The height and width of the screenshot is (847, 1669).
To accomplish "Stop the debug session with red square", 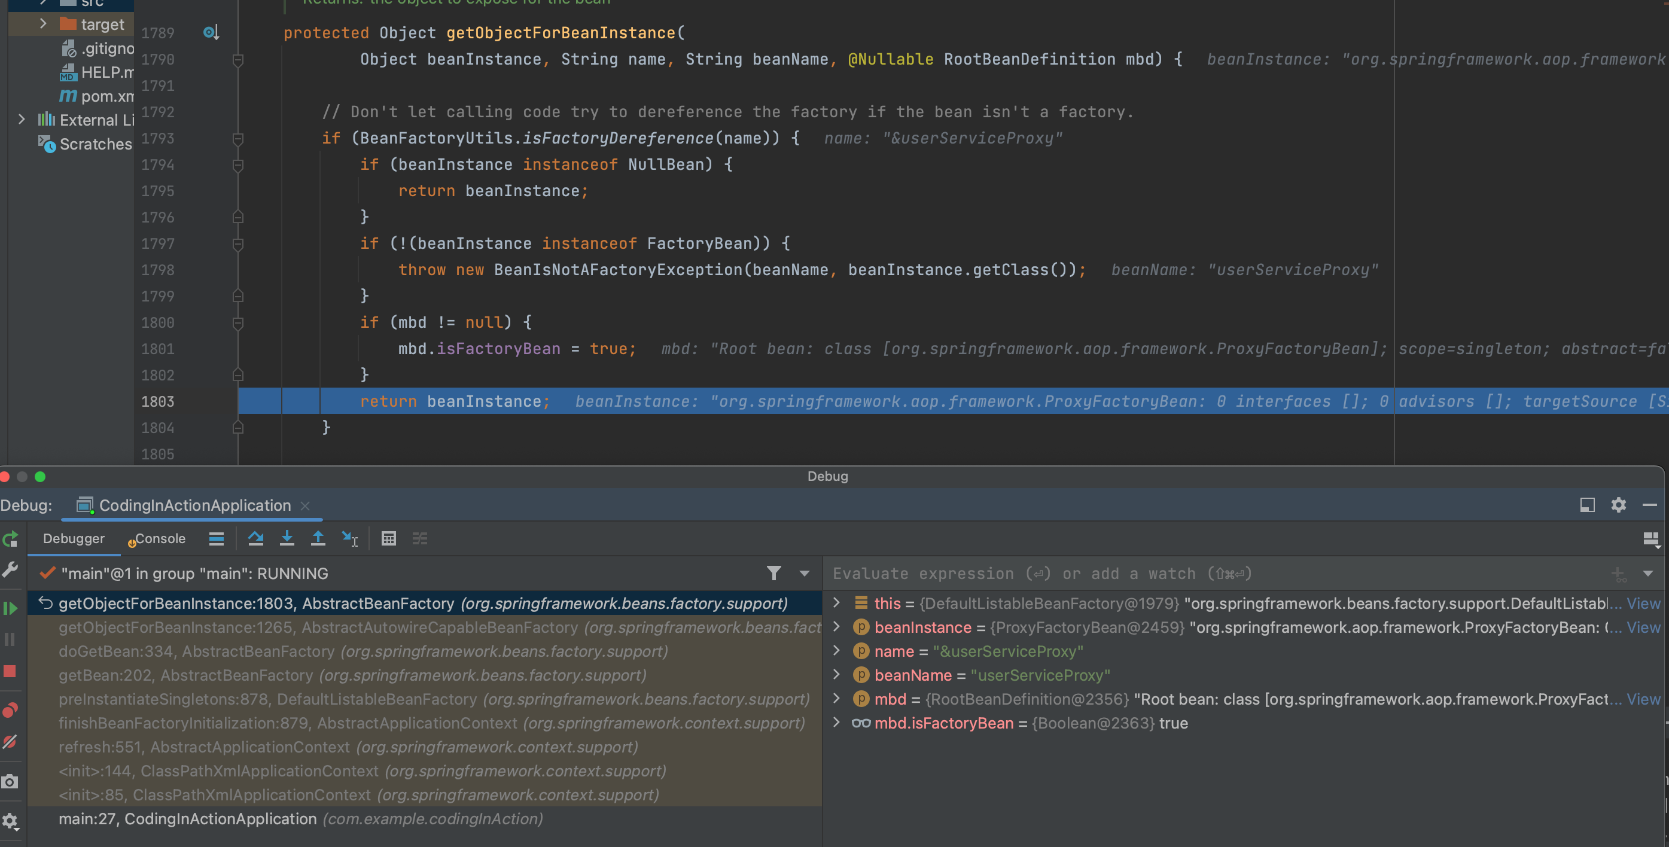I will [10, 671].
